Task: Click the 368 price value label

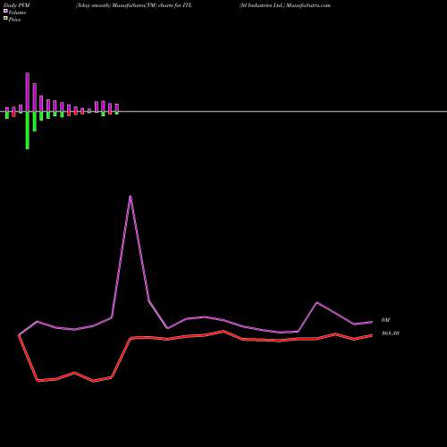Action: coord(391,333)
